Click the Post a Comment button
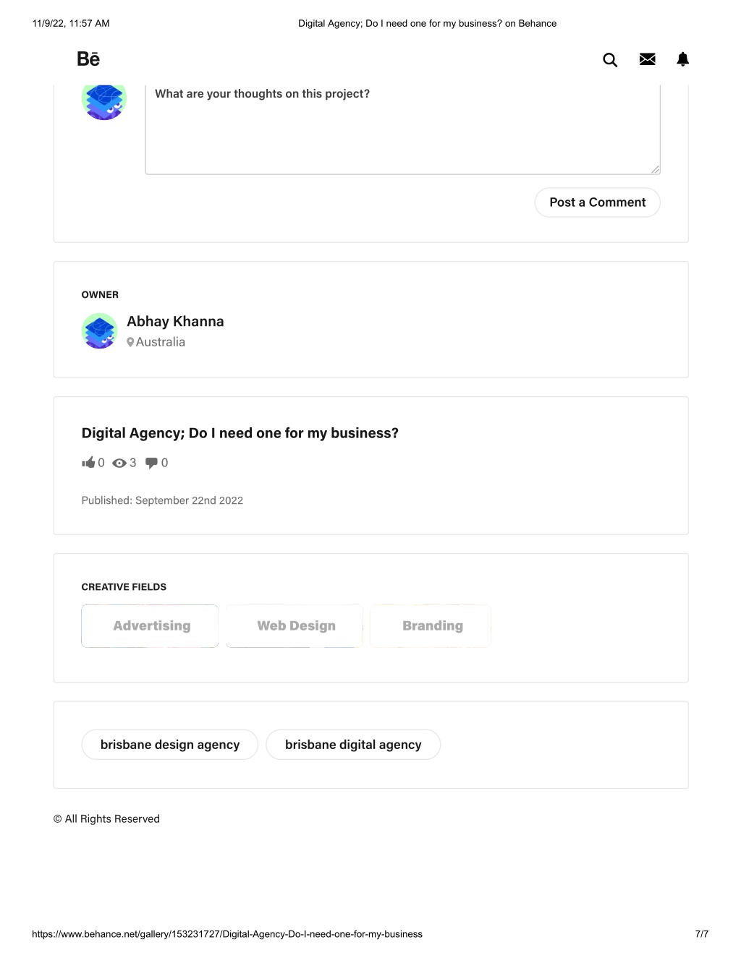The image size is (741, 958). (x=597, y=202)
